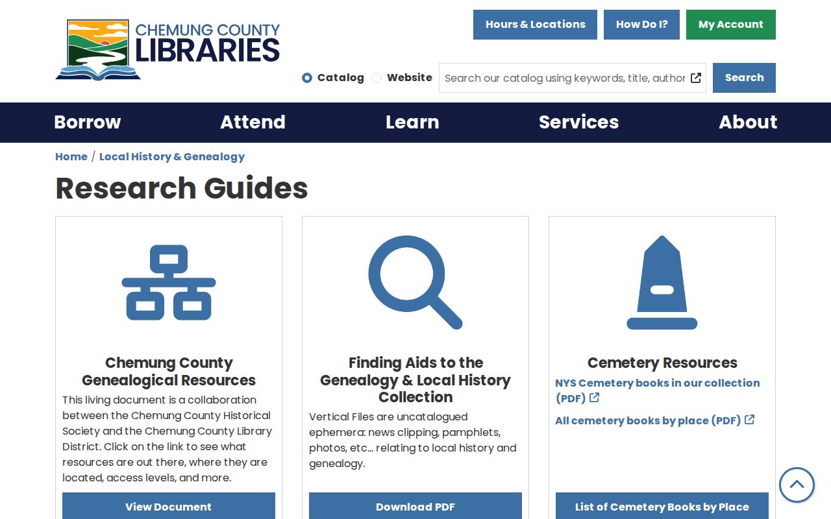Click List of Cemetery Books by Place button
831x519 pixels.
662,506
